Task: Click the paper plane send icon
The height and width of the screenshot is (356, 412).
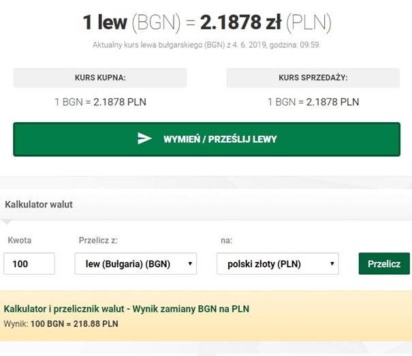Action: [x=144, y=138]
